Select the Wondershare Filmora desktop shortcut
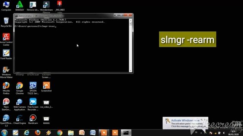 point(46,7)
